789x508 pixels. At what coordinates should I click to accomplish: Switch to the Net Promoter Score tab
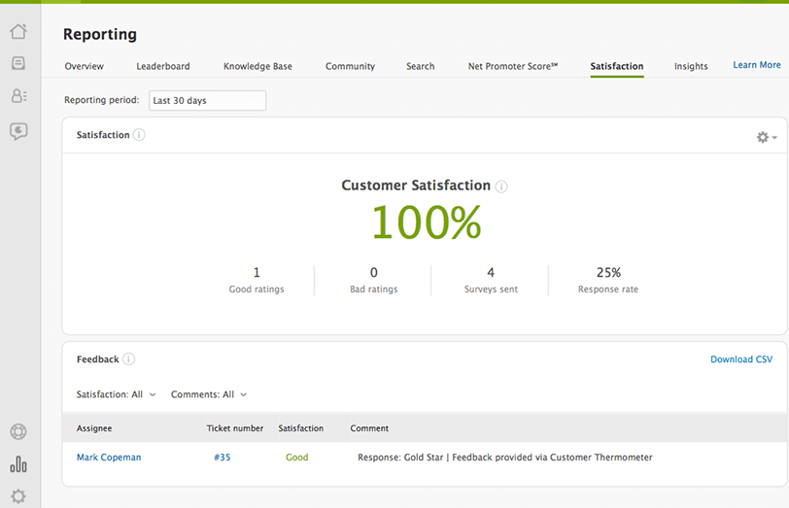point(513,66)
